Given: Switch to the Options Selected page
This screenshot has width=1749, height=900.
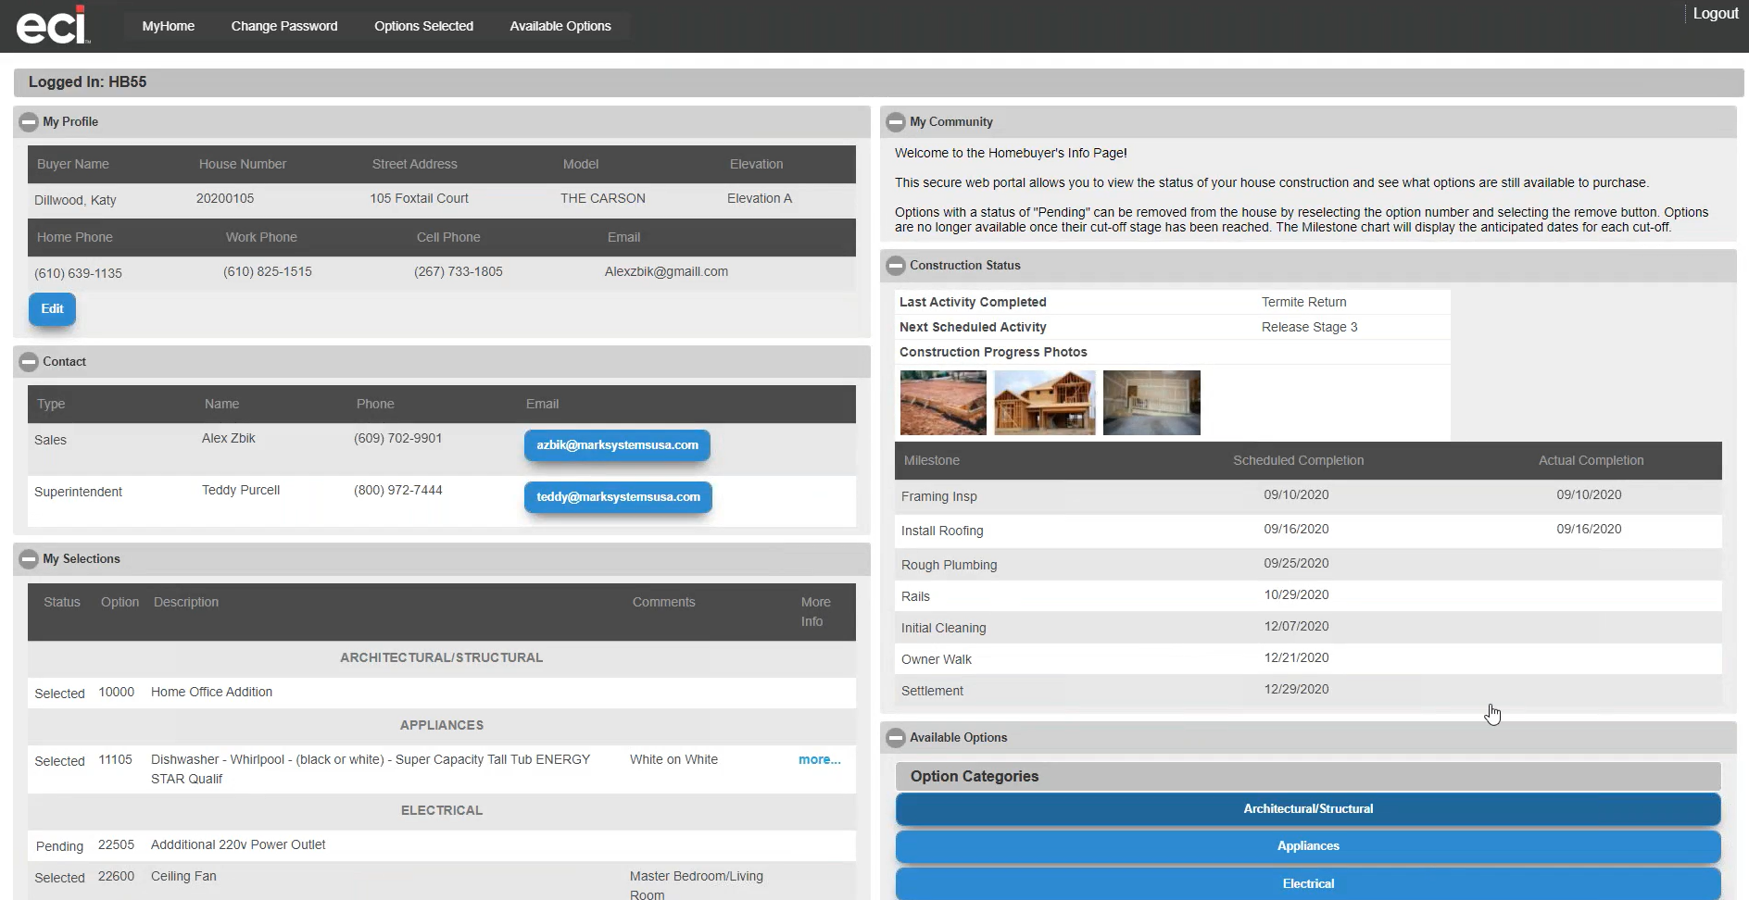Looking at the screenshot, I should [x=423, y=25].
